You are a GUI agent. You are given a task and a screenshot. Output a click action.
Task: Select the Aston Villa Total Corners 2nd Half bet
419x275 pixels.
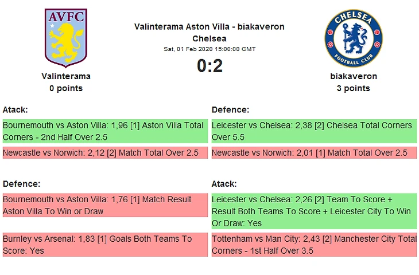104,131
